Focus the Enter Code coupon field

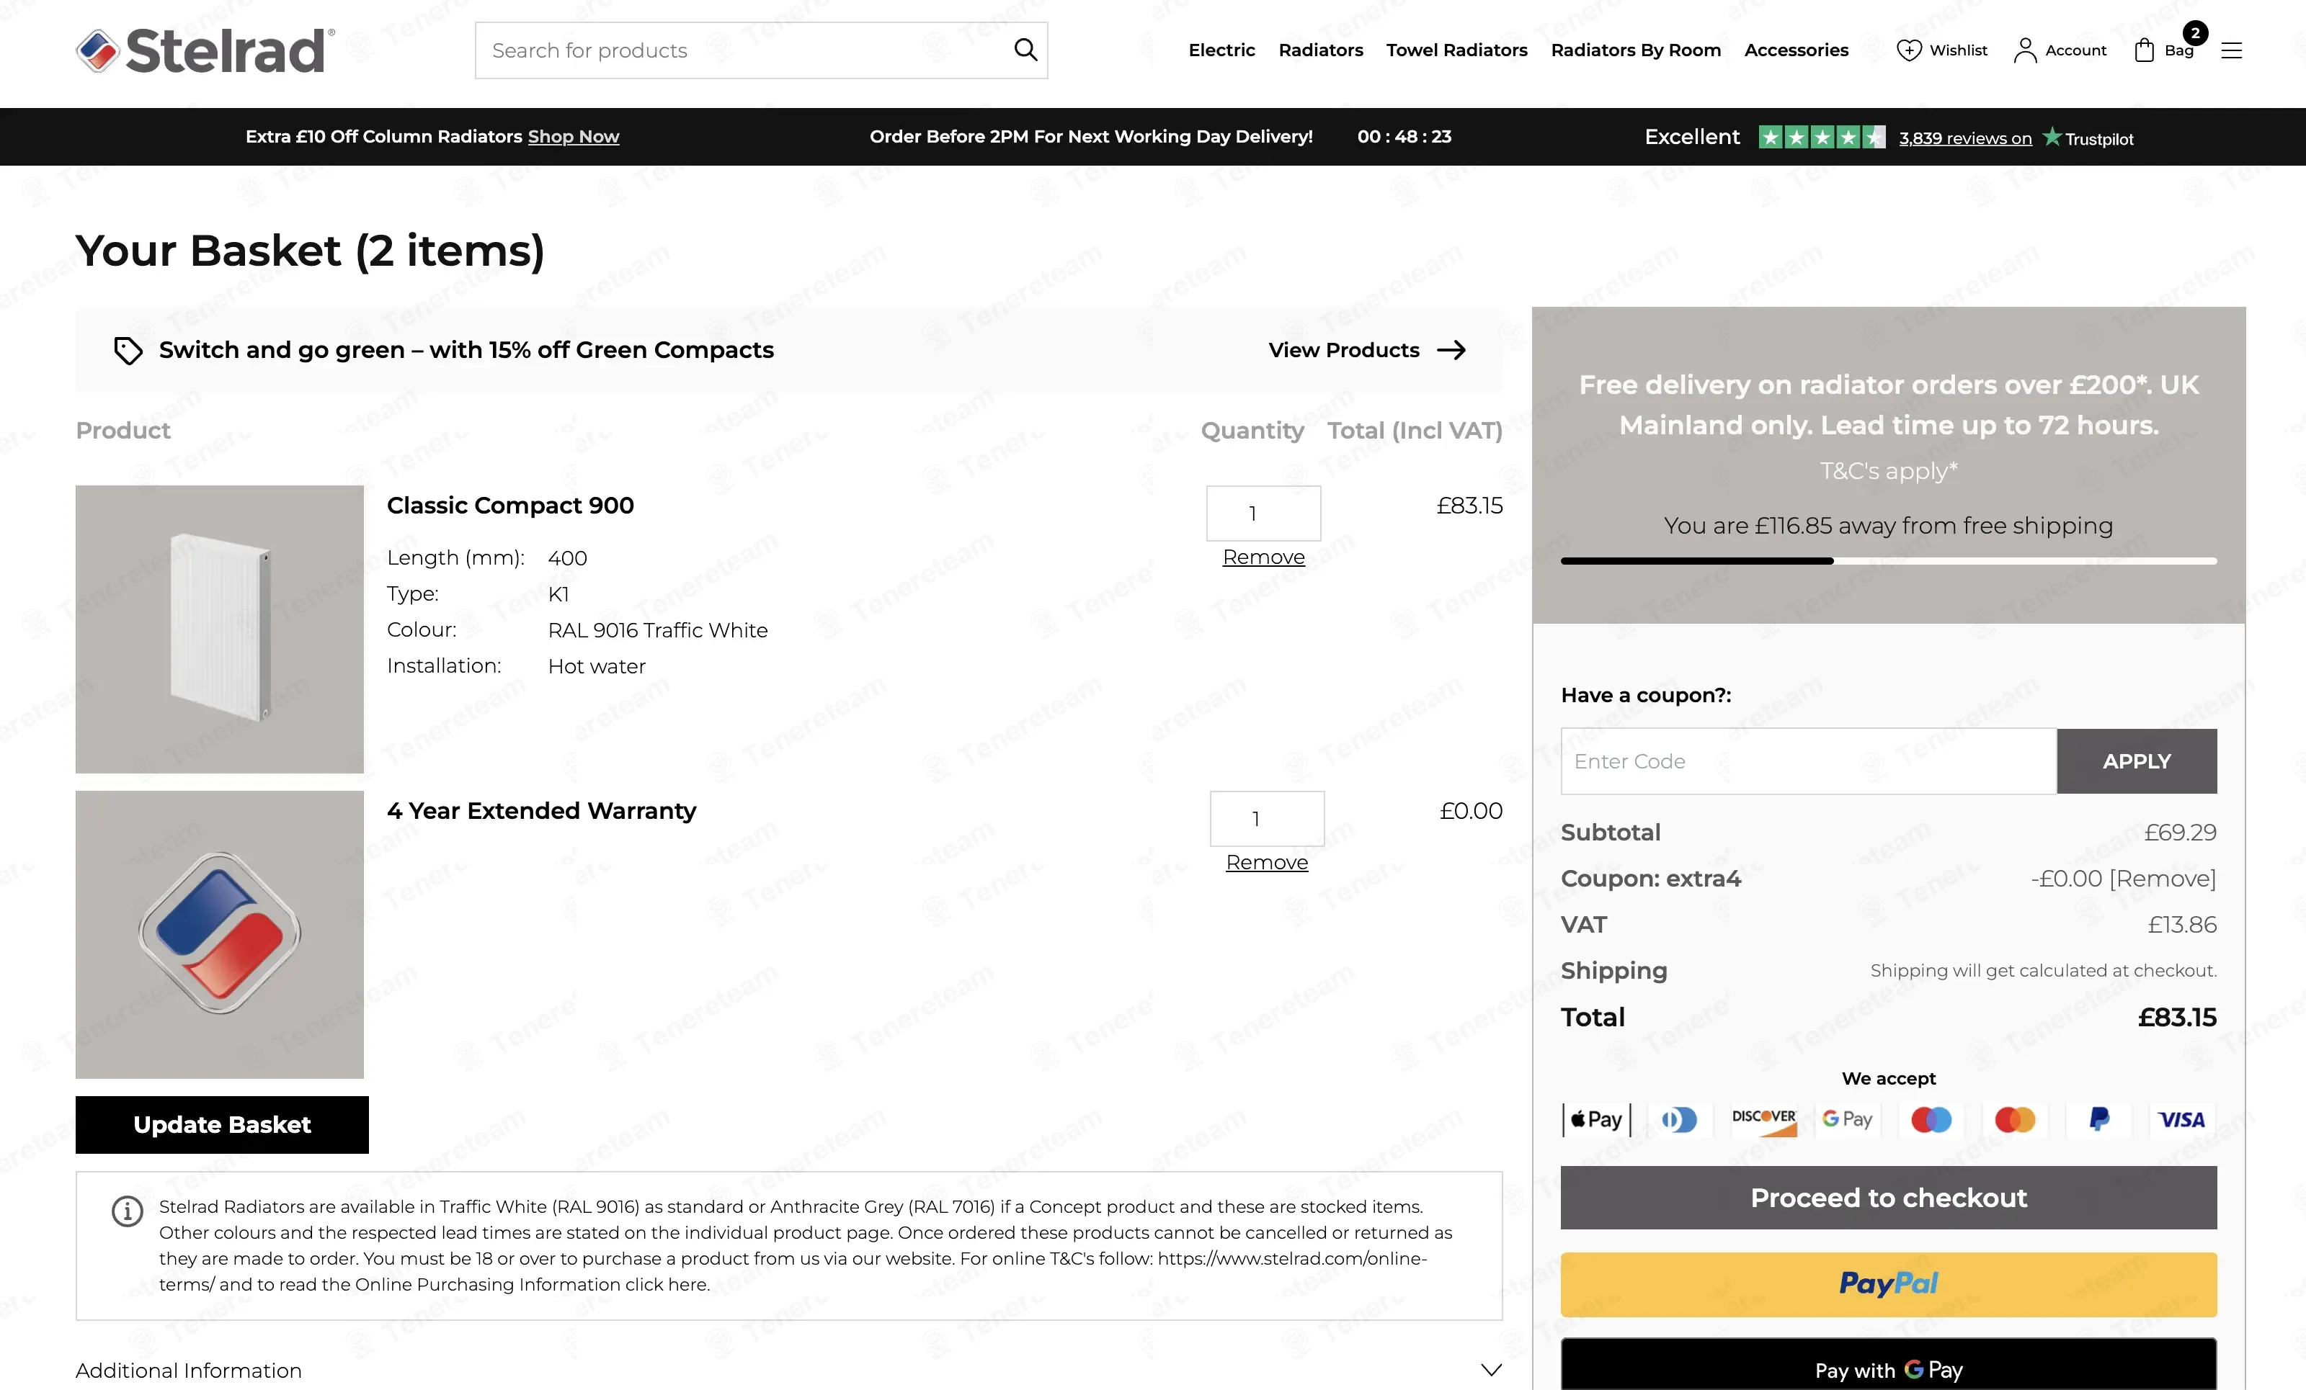click(x=1807, y=761)
